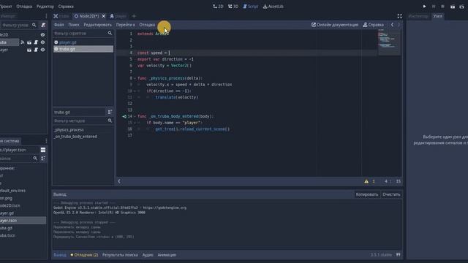Click the search icon in methods filter

tap(110, 121)
